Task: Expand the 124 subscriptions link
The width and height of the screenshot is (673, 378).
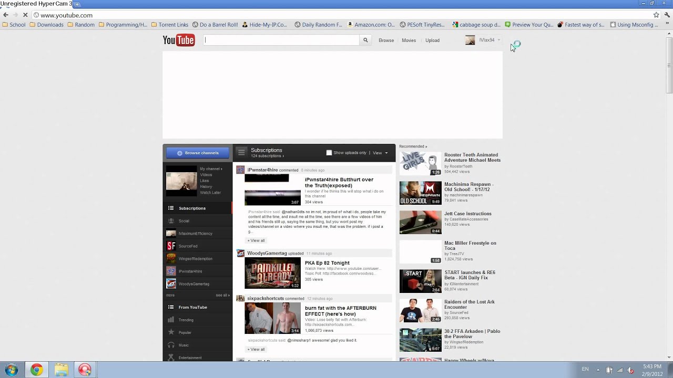Action: coord(267,156)
